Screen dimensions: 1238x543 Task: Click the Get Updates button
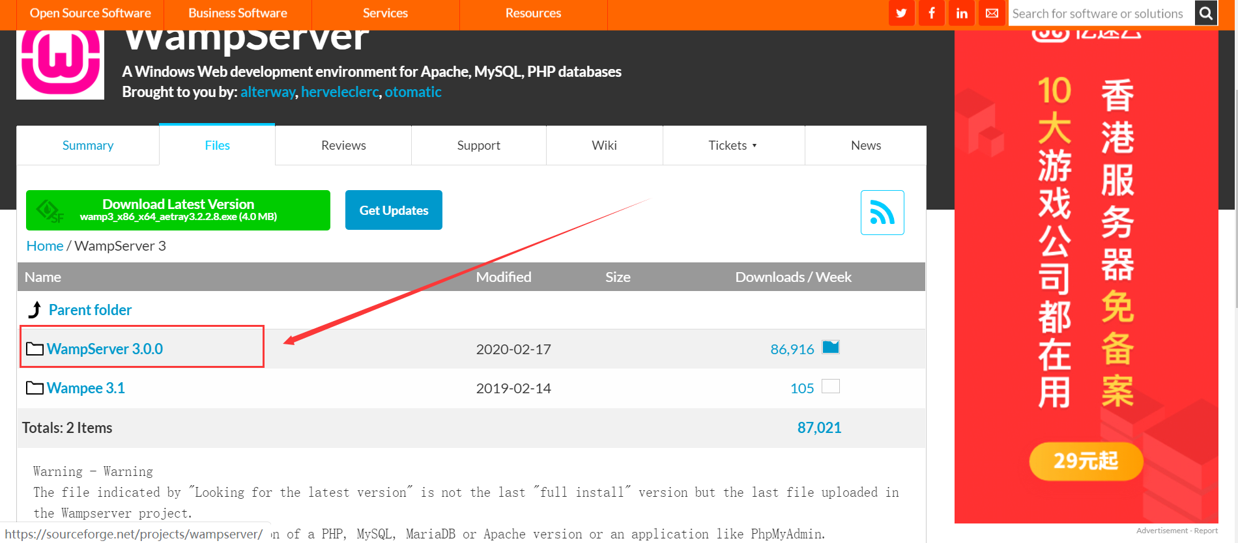[x=394, y=210]
